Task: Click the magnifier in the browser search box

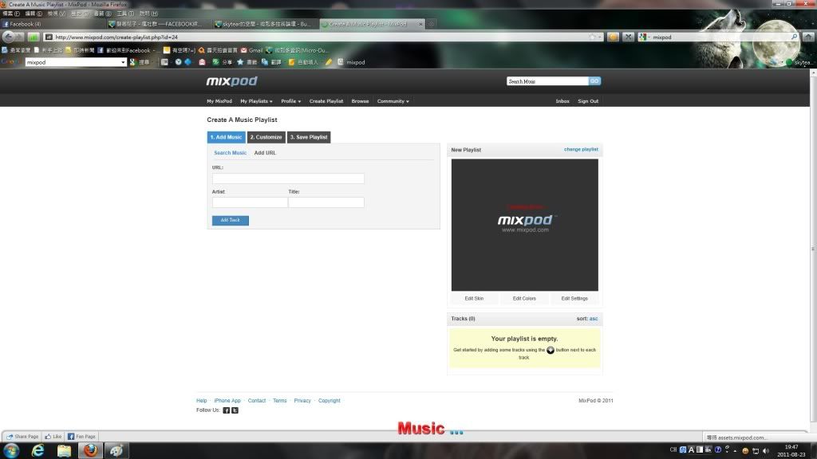Action: click(794, 37)
